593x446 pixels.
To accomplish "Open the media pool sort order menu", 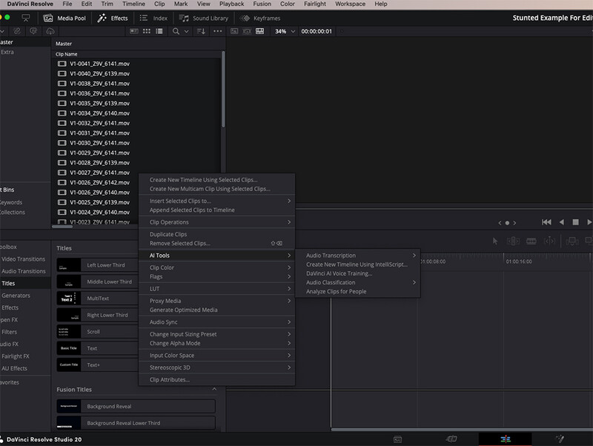I will [201, 31].
